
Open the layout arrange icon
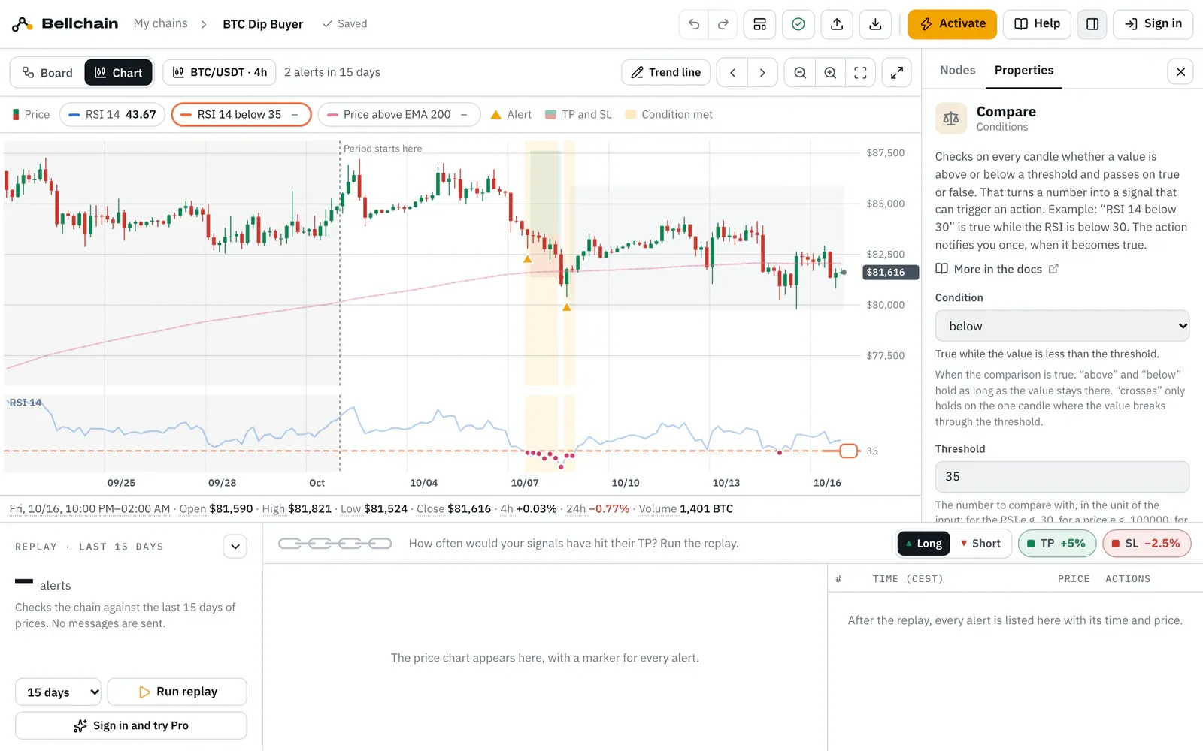point(760,24)
